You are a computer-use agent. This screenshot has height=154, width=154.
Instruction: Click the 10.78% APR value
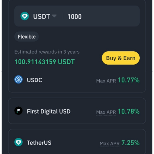point(129,111)
